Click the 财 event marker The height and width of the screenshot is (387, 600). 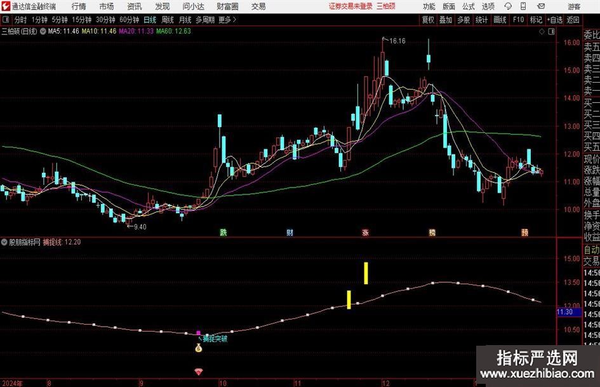290,232
